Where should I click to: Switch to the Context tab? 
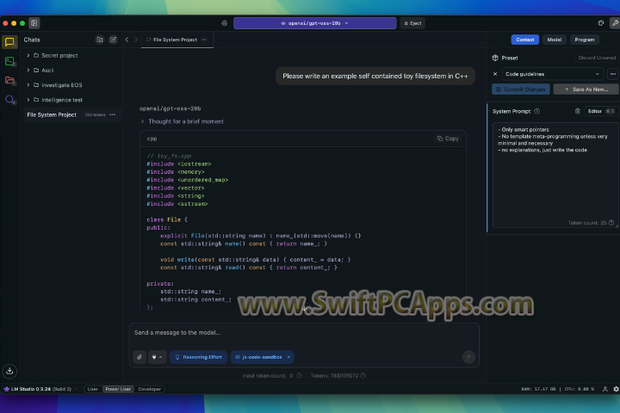[524, 40]
